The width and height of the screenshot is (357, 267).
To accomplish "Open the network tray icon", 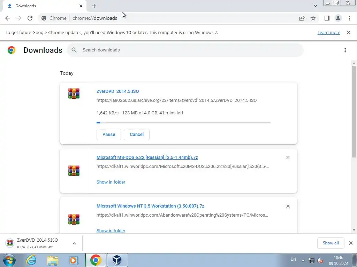I will coord(311,260).
